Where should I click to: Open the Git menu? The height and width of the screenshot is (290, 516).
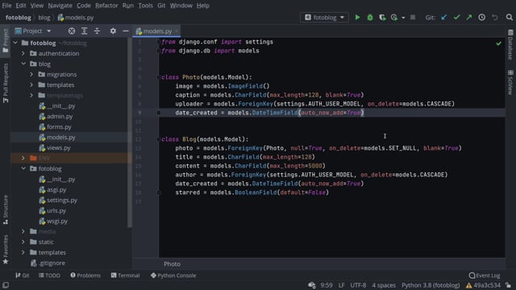tap(161, 6)
